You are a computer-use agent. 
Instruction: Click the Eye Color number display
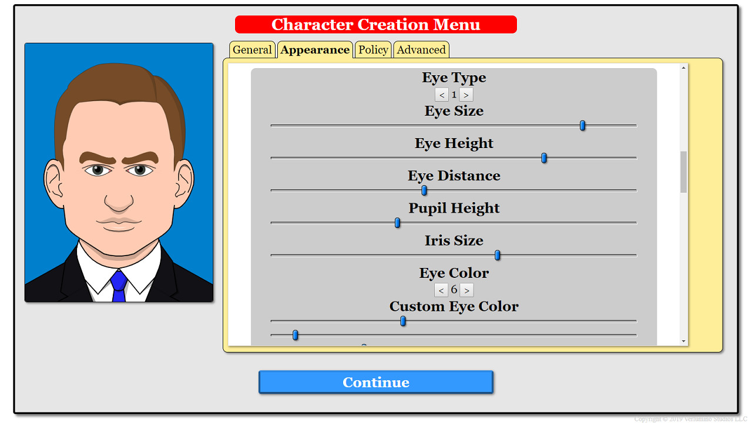point(454,290)
